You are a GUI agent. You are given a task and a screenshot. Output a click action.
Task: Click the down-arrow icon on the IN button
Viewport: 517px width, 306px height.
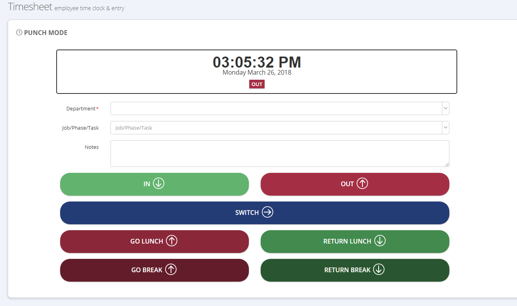click(x=158, y=183)
